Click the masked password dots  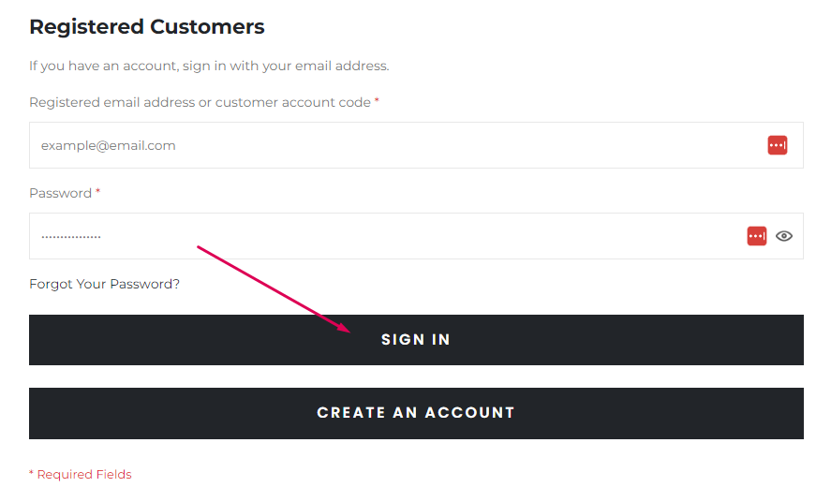coord(71,237)
